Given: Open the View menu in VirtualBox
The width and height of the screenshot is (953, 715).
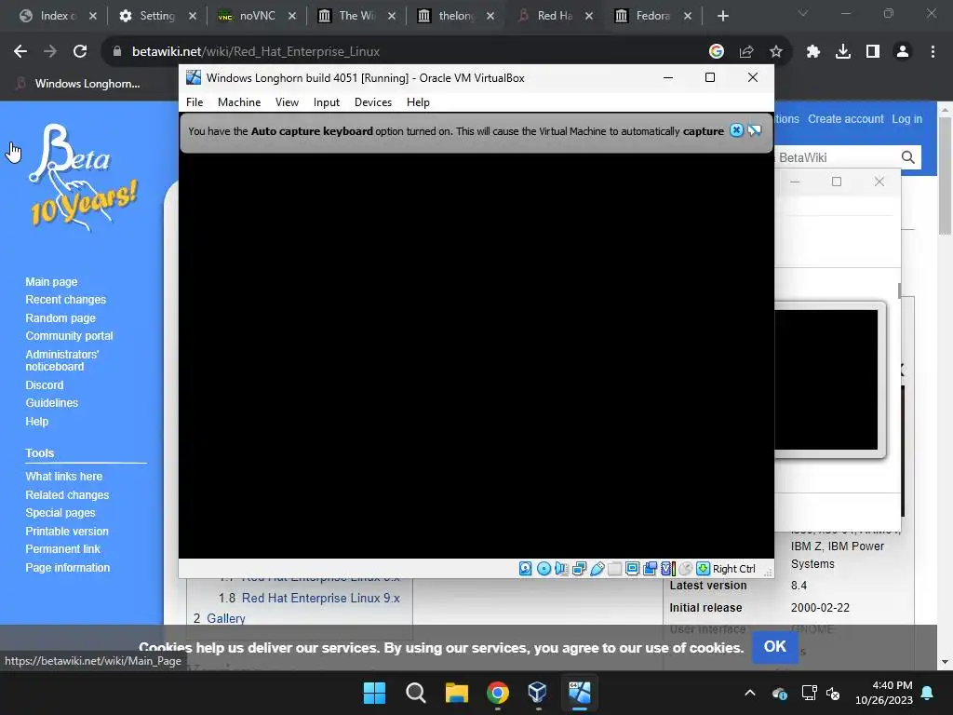Looking at the screenshot, I should point(287,102).
